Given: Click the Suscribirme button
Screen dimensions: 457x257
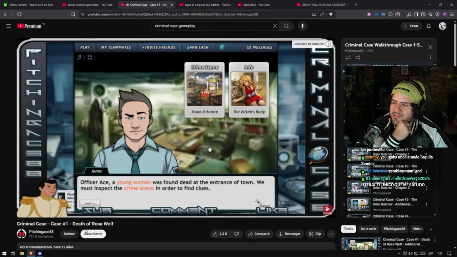Looking at the screenshot, I should pyautogui.click(x=93, y=234).
